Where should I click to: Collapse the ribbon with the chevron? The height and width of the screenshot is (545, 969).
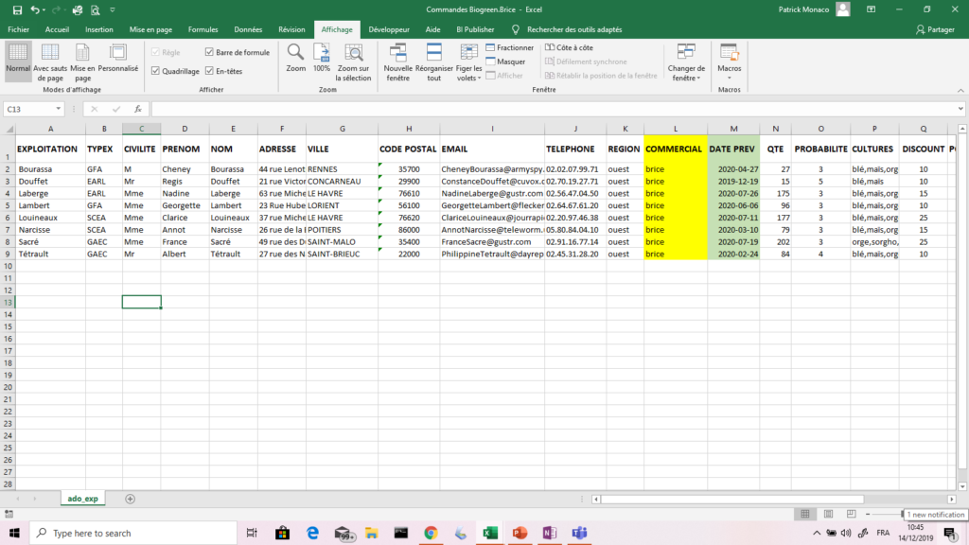point(960,90)
